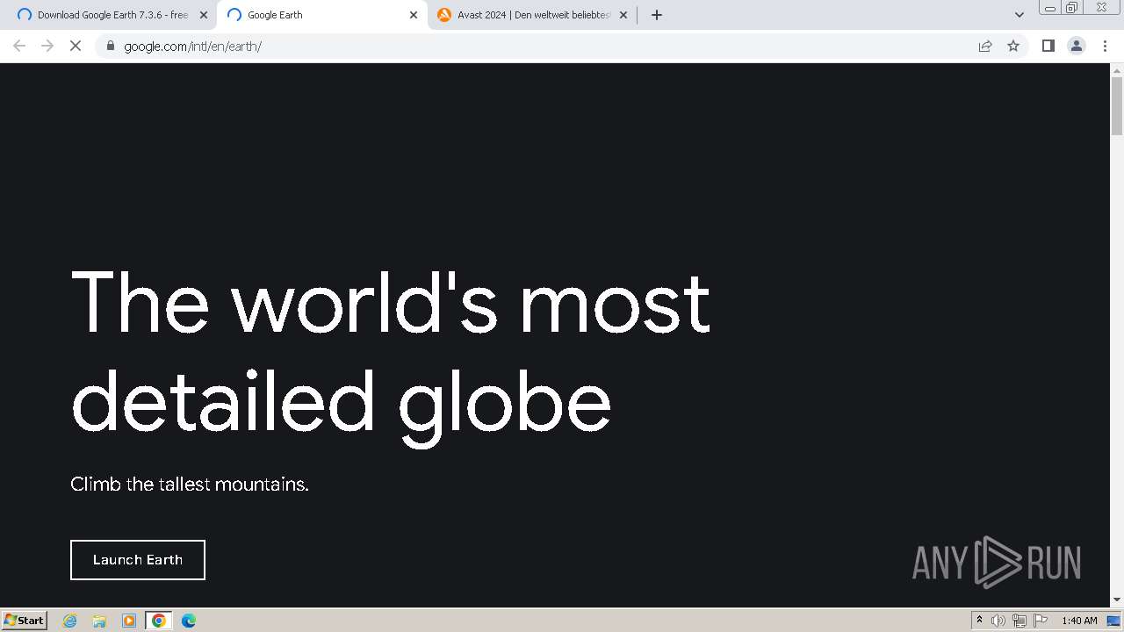
Task: Open Microsoft Edge from taskbar
Action: (189, 621)
